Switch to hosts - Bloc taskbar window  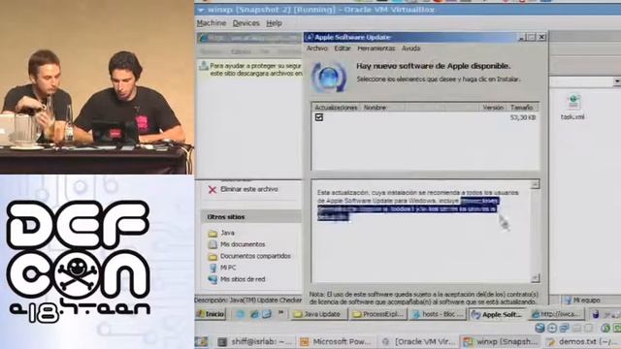click(438, 314)
